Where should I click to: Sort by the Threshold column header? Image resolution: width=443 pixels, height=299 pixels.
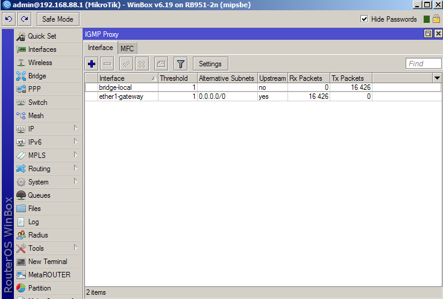pos(177,78)
